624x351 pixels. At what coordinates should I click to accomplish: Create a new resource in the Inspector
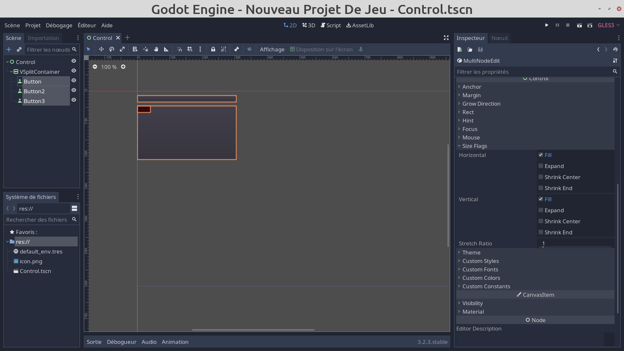[459, 49]
